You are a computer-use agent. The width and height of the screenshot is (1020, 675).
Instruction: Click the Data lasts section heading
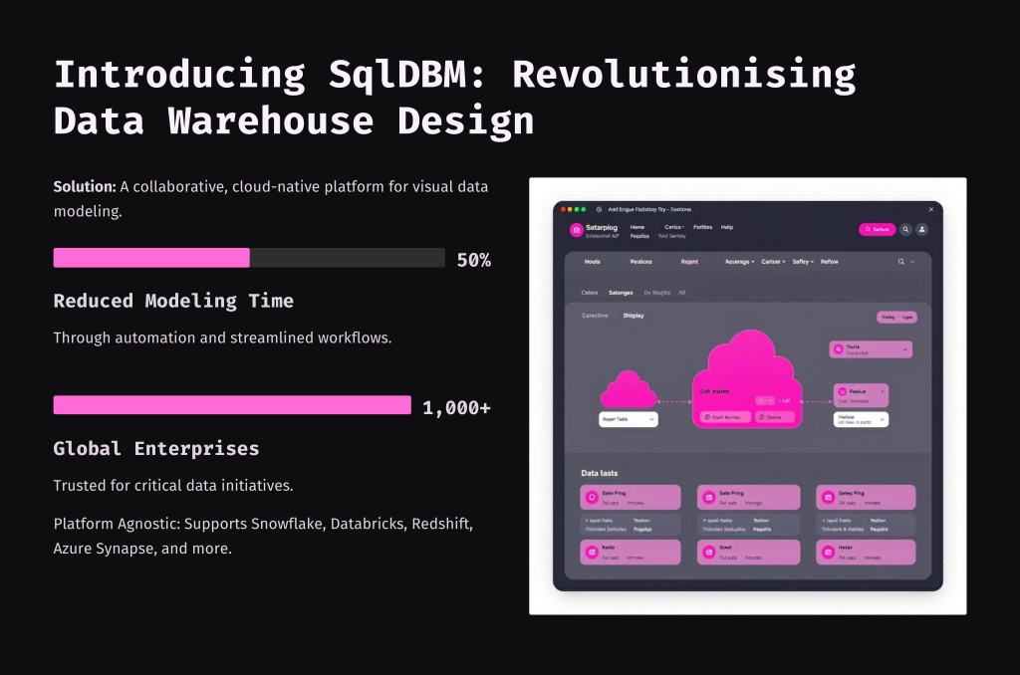599,473
